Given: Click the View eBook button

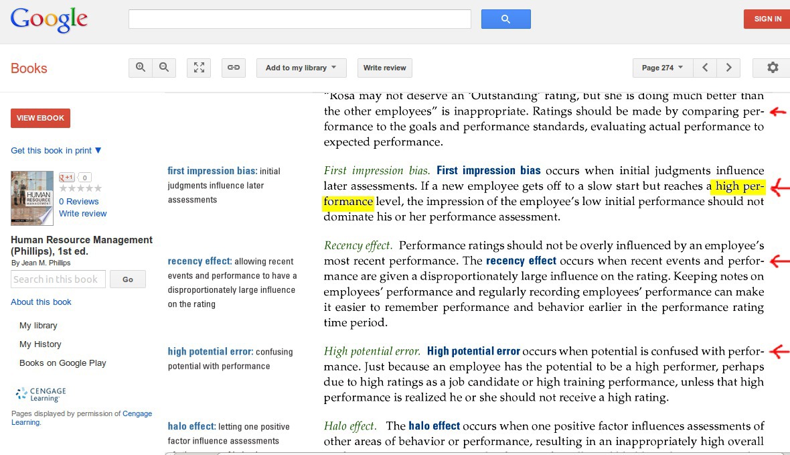Looking at the screenshot, I should tap(40, 118).
